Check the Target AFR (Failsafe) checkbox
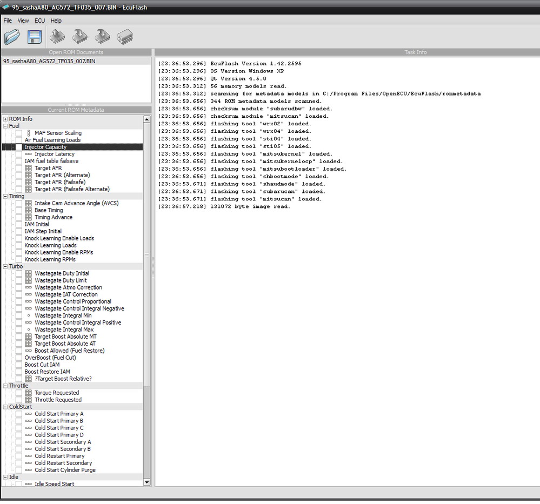This screenshot has width=540, height=504. pos(19,182)
